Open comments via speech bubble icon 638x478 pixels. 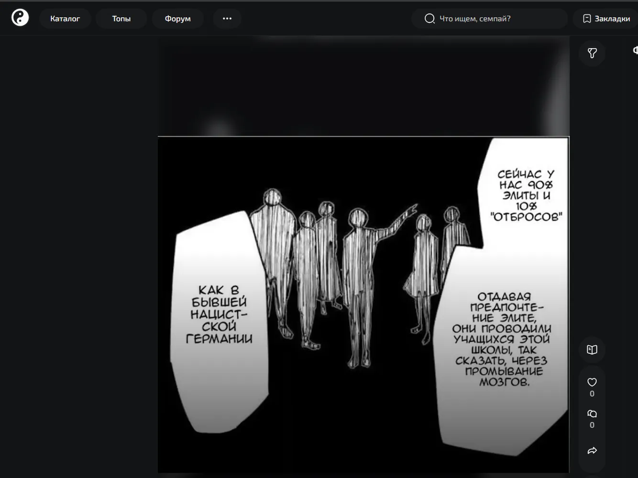point(592,414)
